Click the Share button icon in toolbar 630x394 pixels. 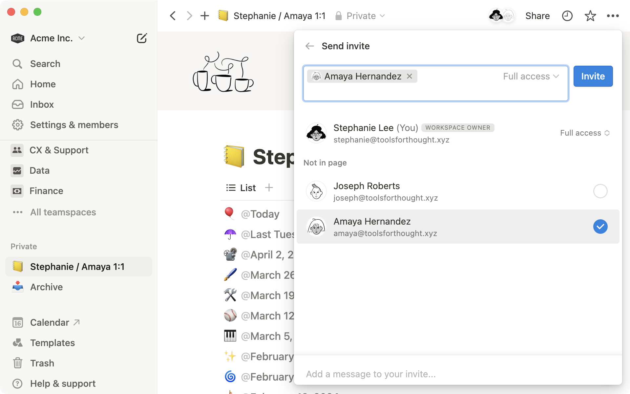pyautogui.click(x=537, y=16)
